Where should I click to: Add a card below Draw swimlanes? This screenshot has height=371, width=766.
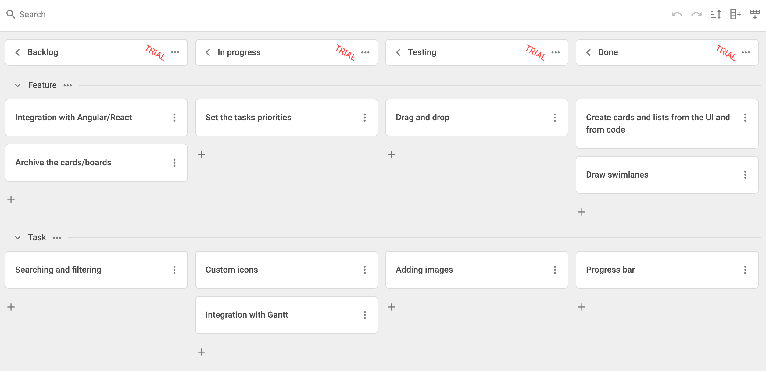tap(582, 212)
